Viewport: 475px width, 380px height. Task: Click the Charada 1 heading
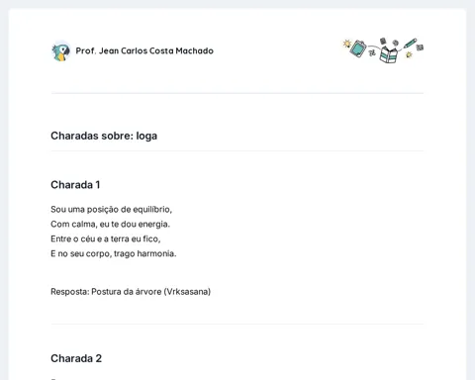click(75, 185)
